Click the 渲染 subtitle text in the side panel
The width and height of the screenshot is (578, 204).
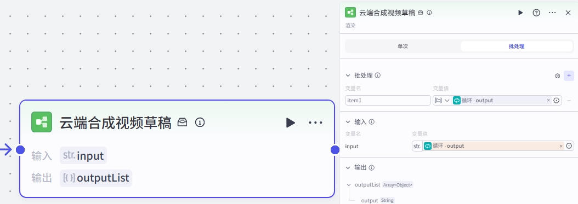tap(350, 26)
